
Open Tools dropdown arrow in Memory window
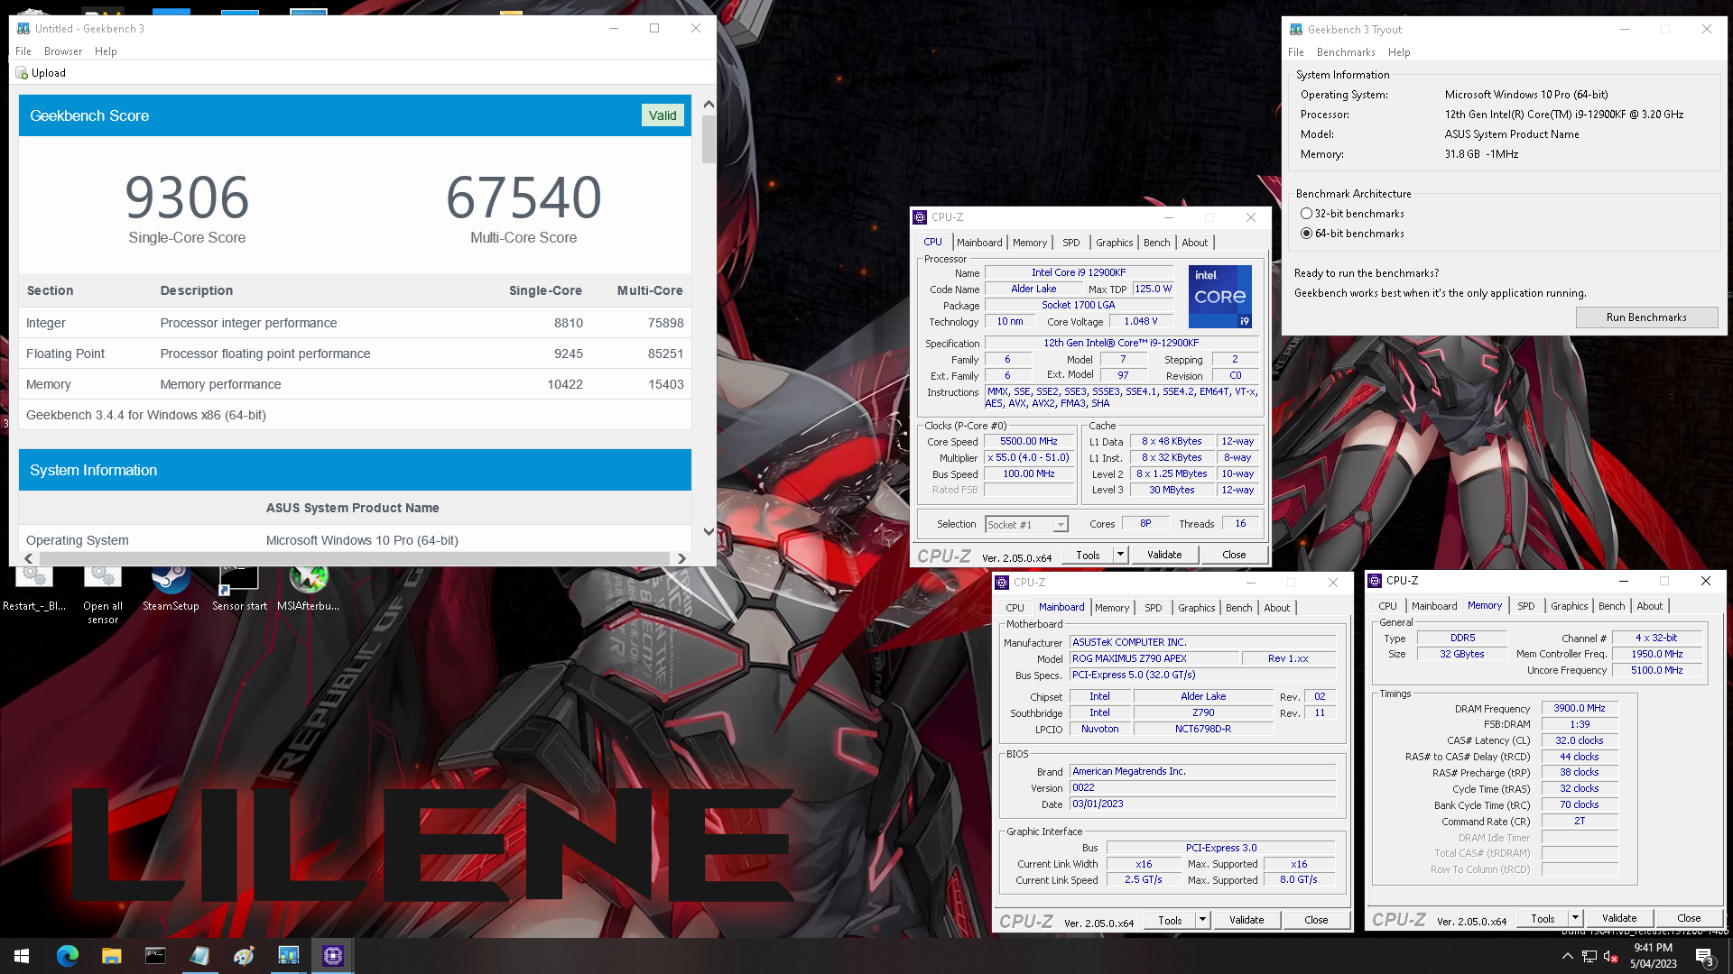coord(1576,918)
